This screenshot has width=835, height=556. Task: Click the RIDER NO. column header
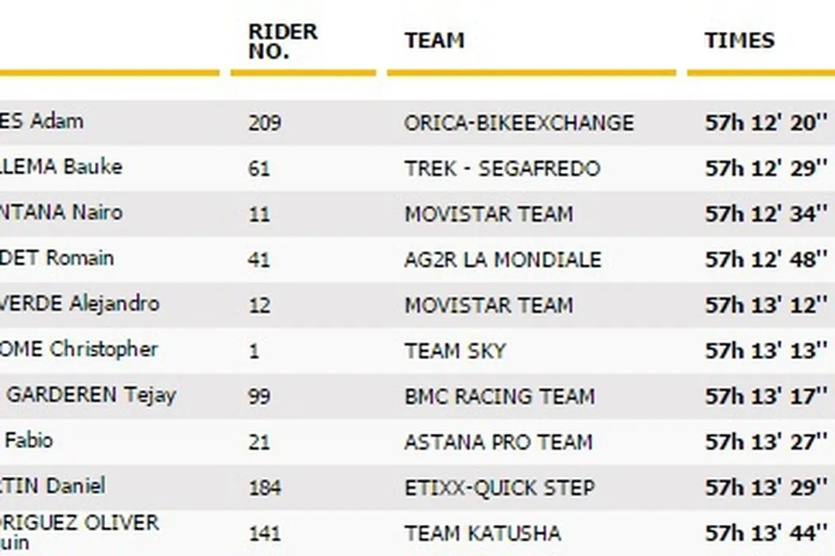click(x=283, y=41)
